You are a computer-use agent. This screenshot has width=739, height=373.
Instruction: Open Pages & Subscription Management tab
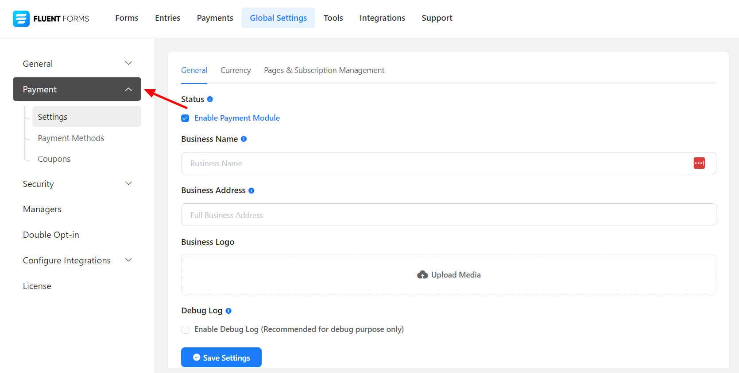pyautogui.click(x=324, y=70)
